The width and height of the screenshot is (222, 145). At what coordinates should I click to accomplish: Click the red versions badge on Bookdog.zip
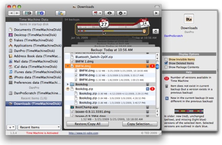click(152, 89)
